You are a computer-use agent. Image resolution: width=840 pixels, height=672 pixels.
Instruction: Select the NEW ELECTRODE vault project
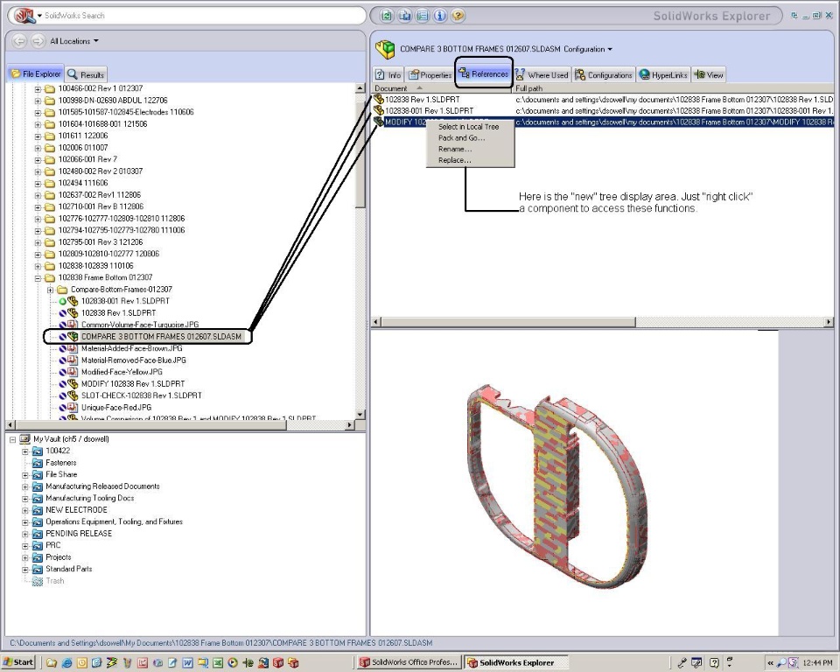click(77, 510)
